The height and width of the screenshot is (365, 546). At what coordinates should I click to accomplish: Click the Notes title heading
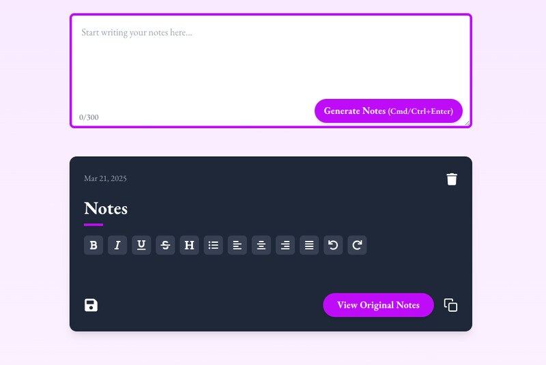(x=106, y=208)
